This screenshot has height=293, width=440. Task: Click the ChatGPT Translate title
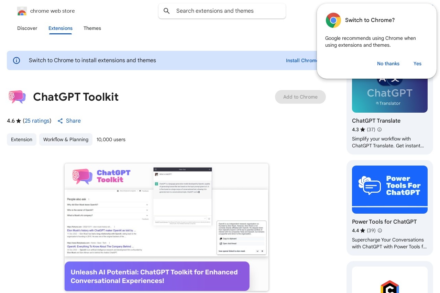376,121
